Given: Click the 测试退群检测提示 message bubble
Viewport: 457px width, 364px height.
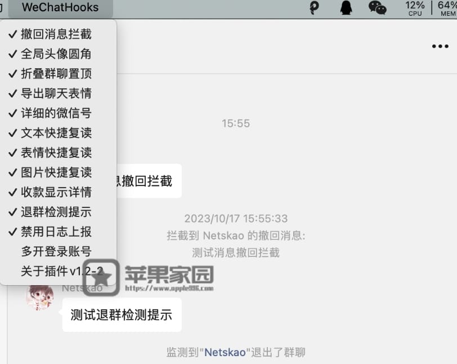Looking at the screenshot, I should (x=122, y=314).
